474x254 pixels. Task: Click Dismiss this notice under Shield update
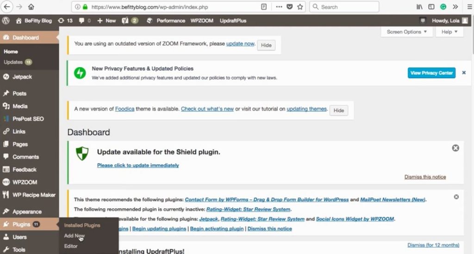tap(425, 177)
